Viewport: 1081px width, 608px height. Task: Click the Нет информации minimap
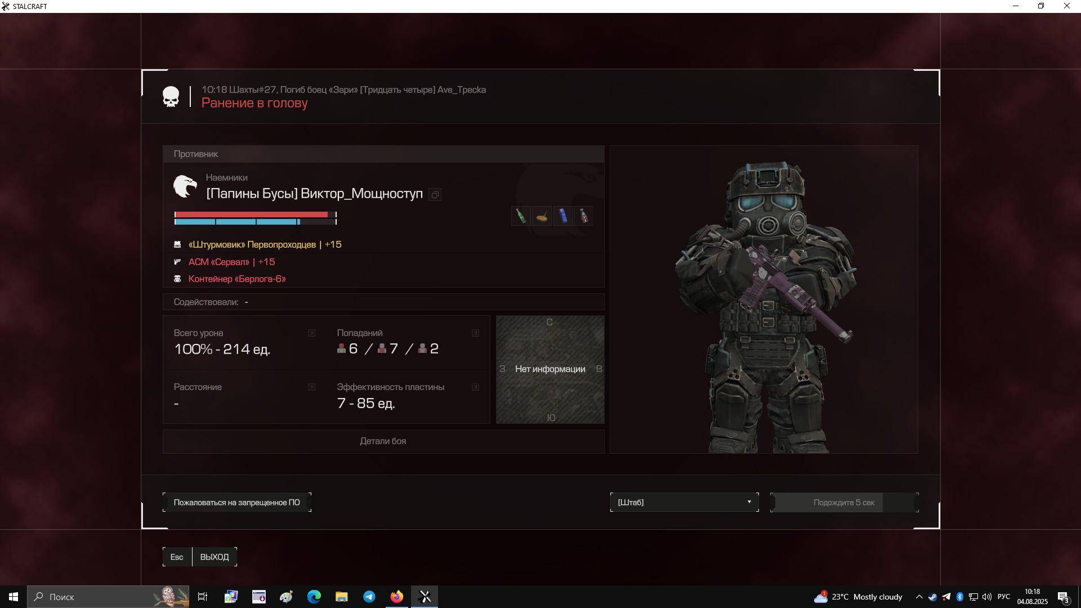(x=550, y=369)
